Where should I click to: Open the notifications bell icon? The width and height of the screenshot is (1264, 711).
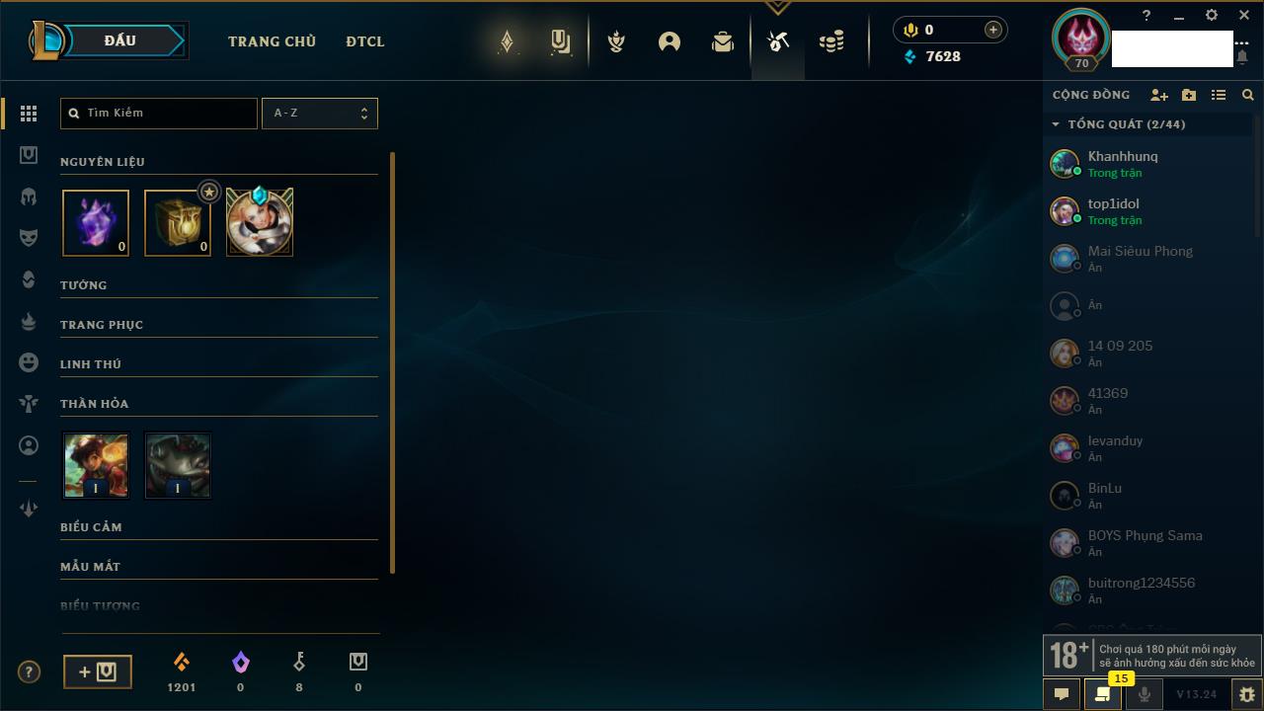click(x=1242, y=58)
